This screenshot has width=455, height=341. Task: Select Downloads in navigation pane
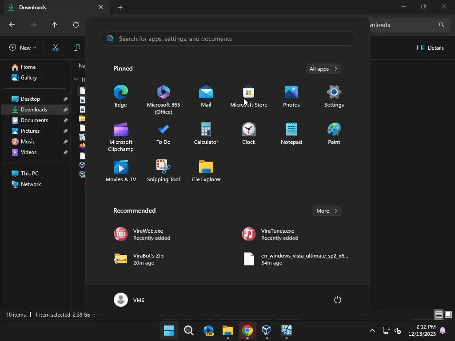point(35,110)
